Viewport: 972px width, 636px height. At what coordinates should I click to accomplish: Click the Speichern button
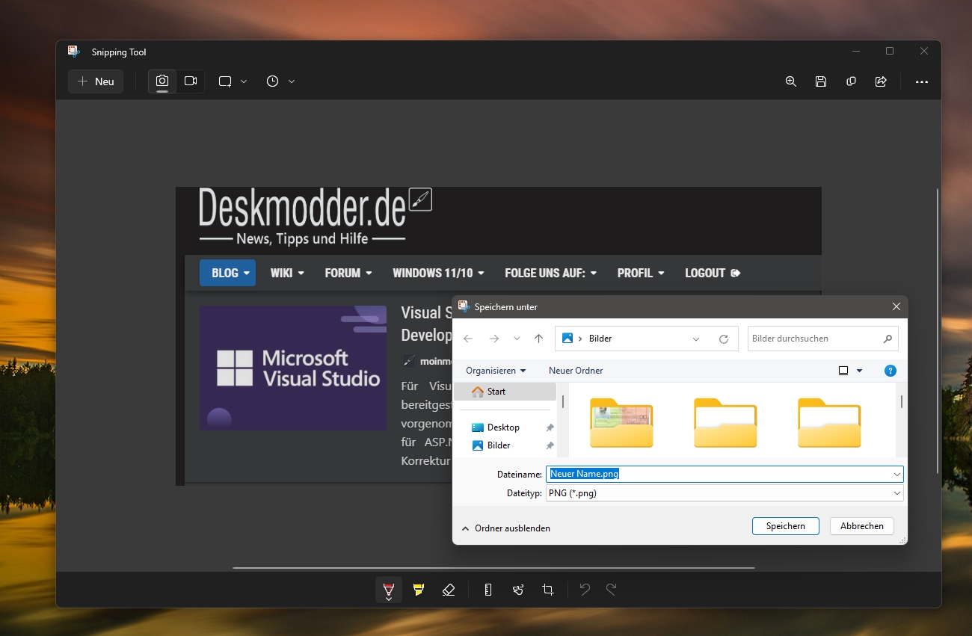(x=785, y=526)
